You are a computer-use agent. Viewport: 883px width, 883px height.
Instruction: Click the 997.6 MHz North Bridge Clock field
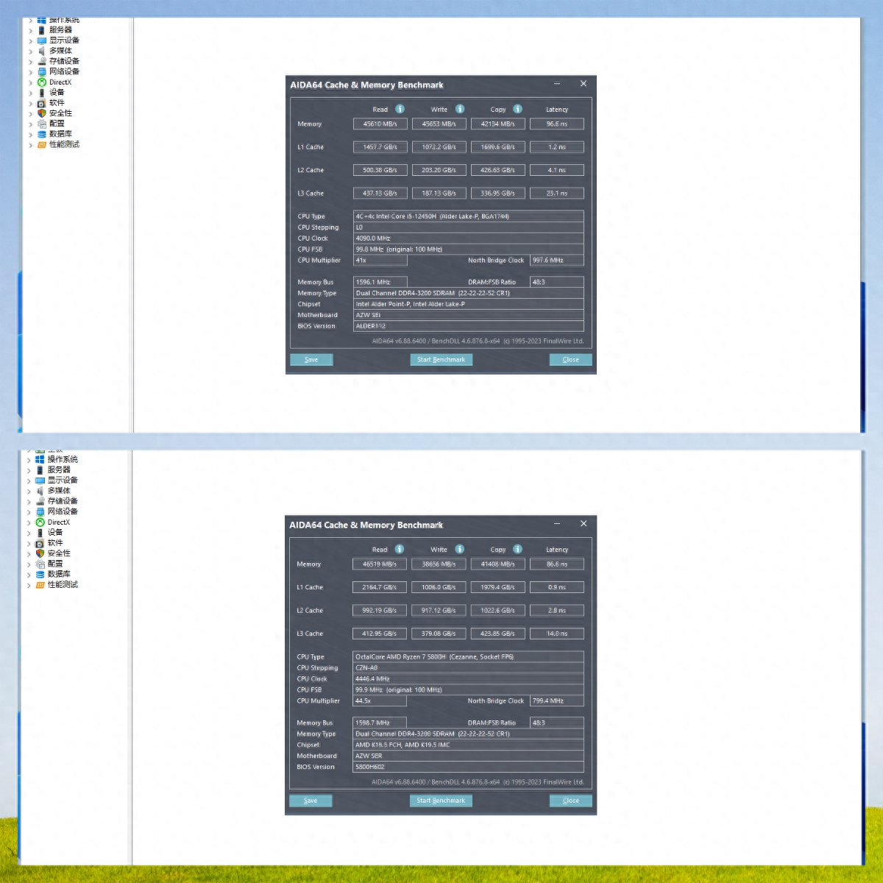(557, 260)
